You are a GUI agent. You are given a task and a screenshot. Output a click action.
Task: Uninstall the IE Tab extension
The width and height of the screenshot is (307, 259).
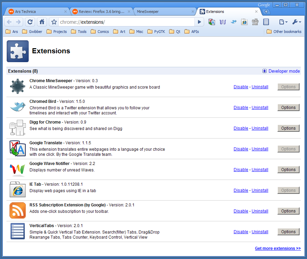tap(260, 190)
